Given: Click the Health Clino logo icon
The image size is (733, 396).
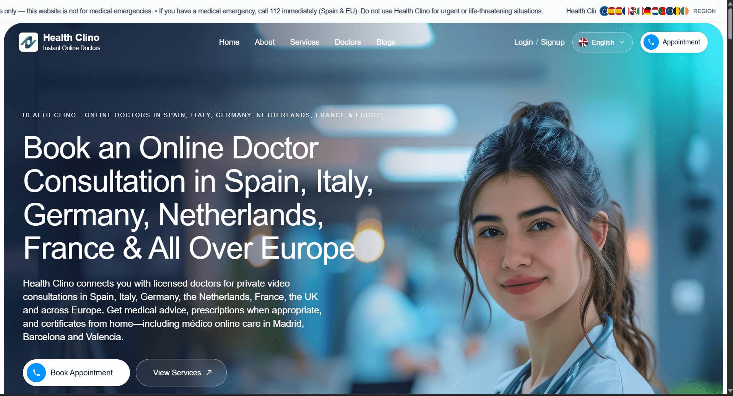Looking at the screenshot, I should click(x=29, y=42).
